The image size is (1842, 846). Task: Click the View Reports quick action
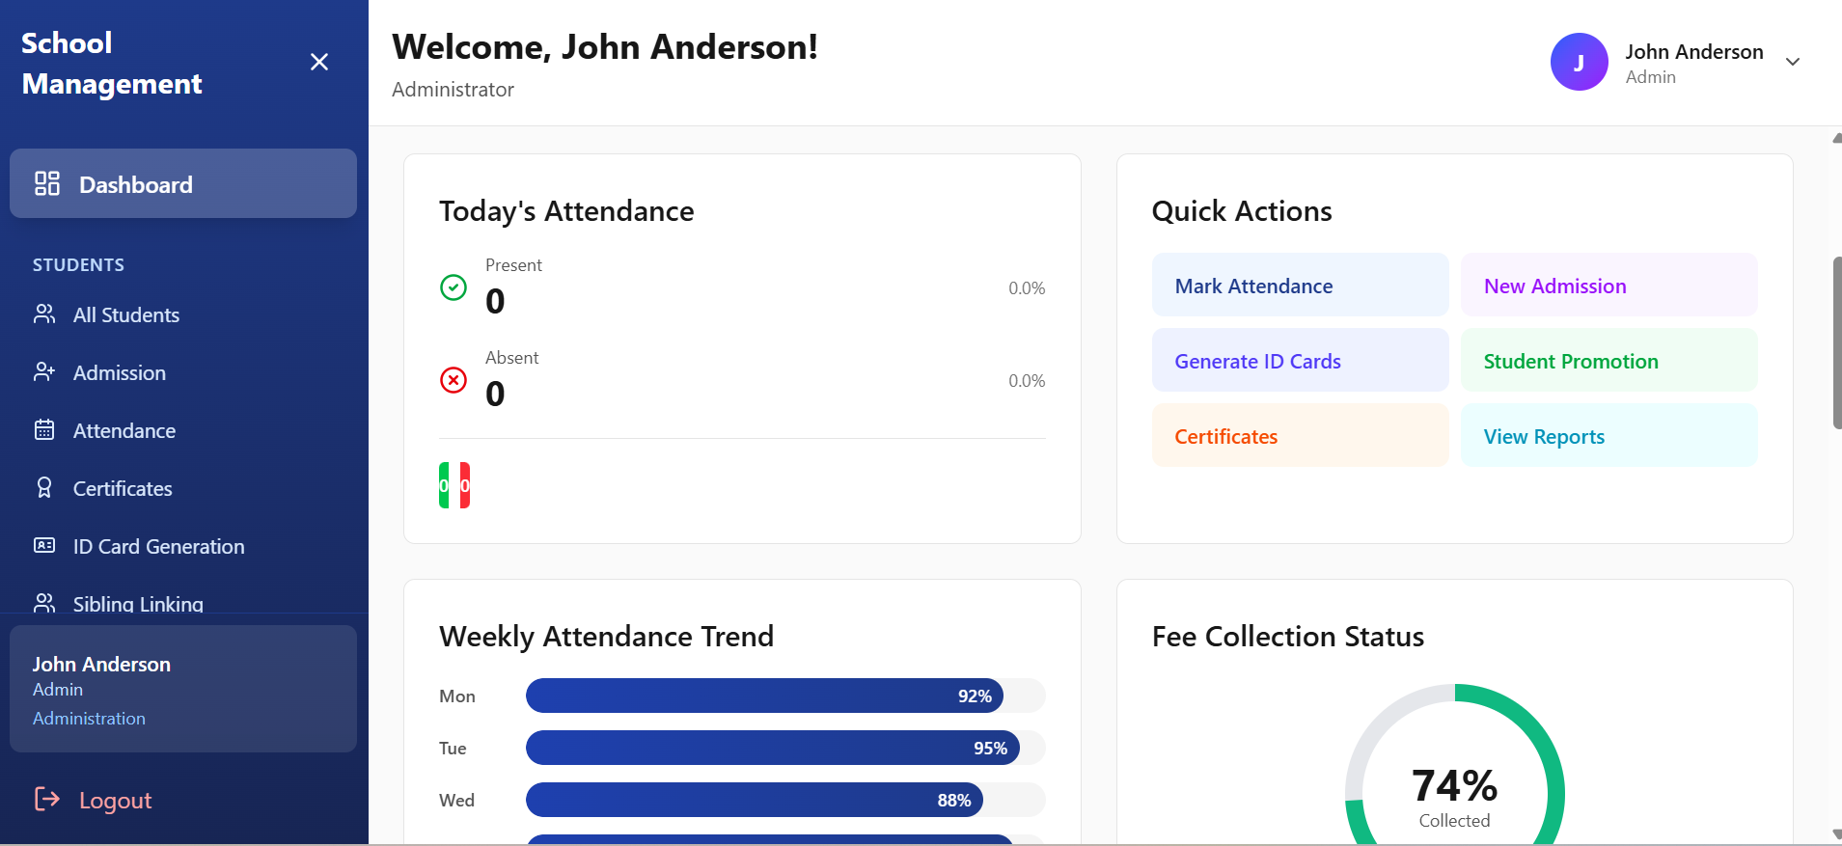pyautogui.click(x=1608, y=436)
